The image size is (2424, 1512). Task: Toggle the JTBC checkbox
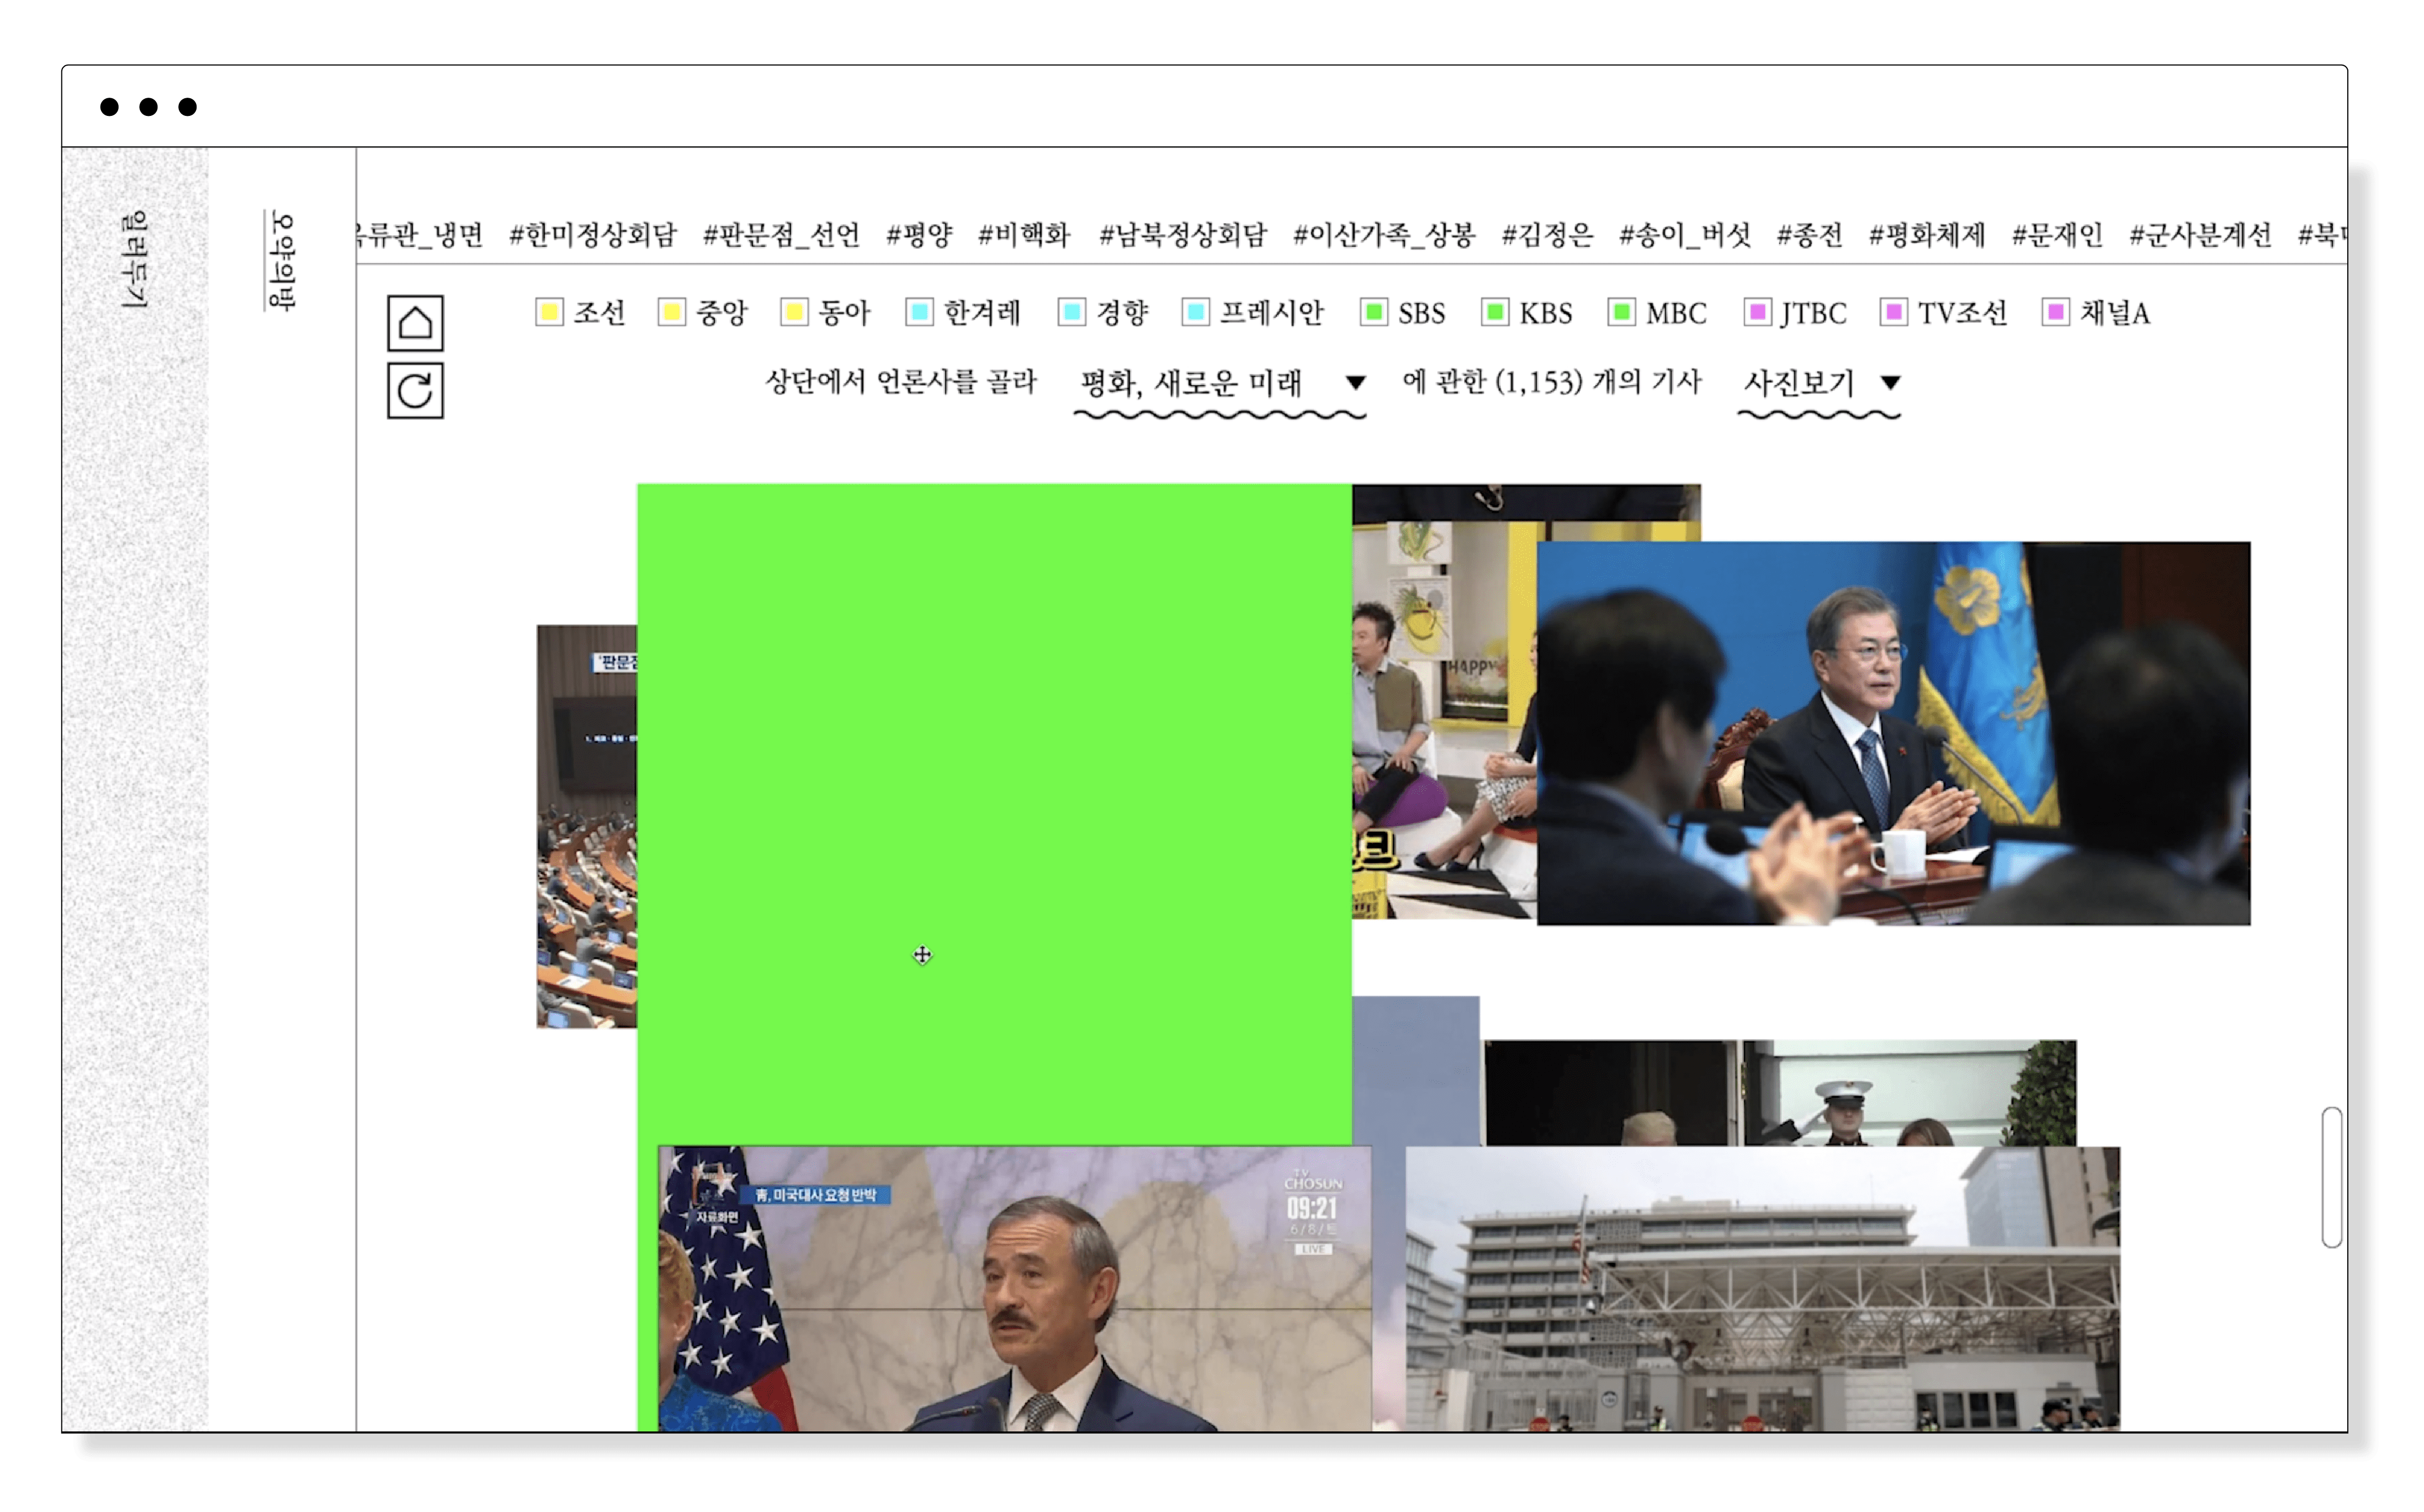1757,312
